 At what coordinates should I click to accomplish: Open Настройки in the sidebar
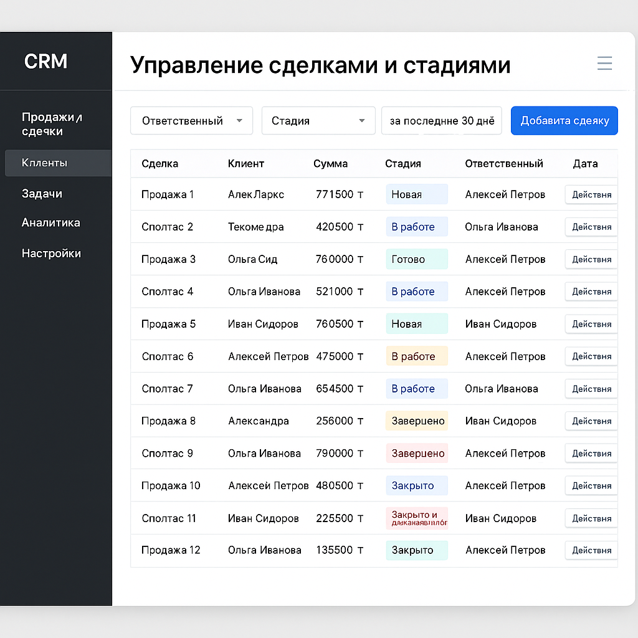tap(51, 254)
